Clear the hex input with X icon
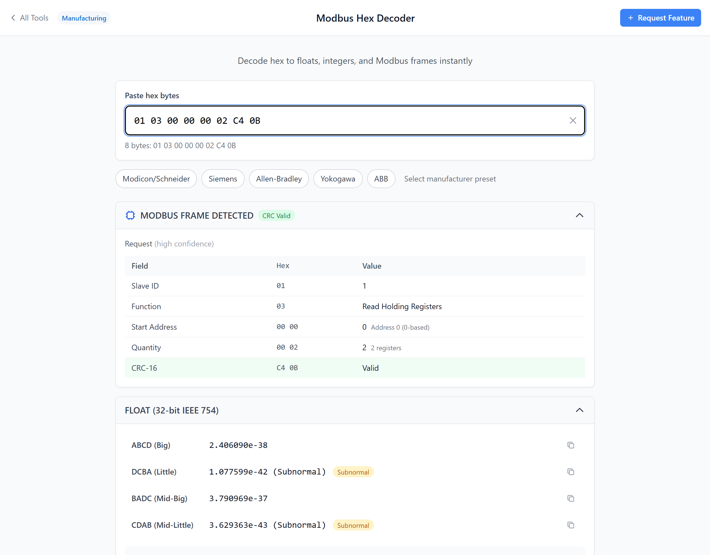Image resolution: width=710 pixels, height=555 pixels. pos(573,121)
